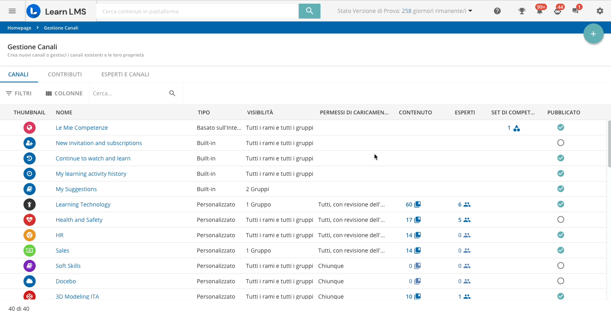
Task: Open the bot icon with 44 badge
Action: 558,11
